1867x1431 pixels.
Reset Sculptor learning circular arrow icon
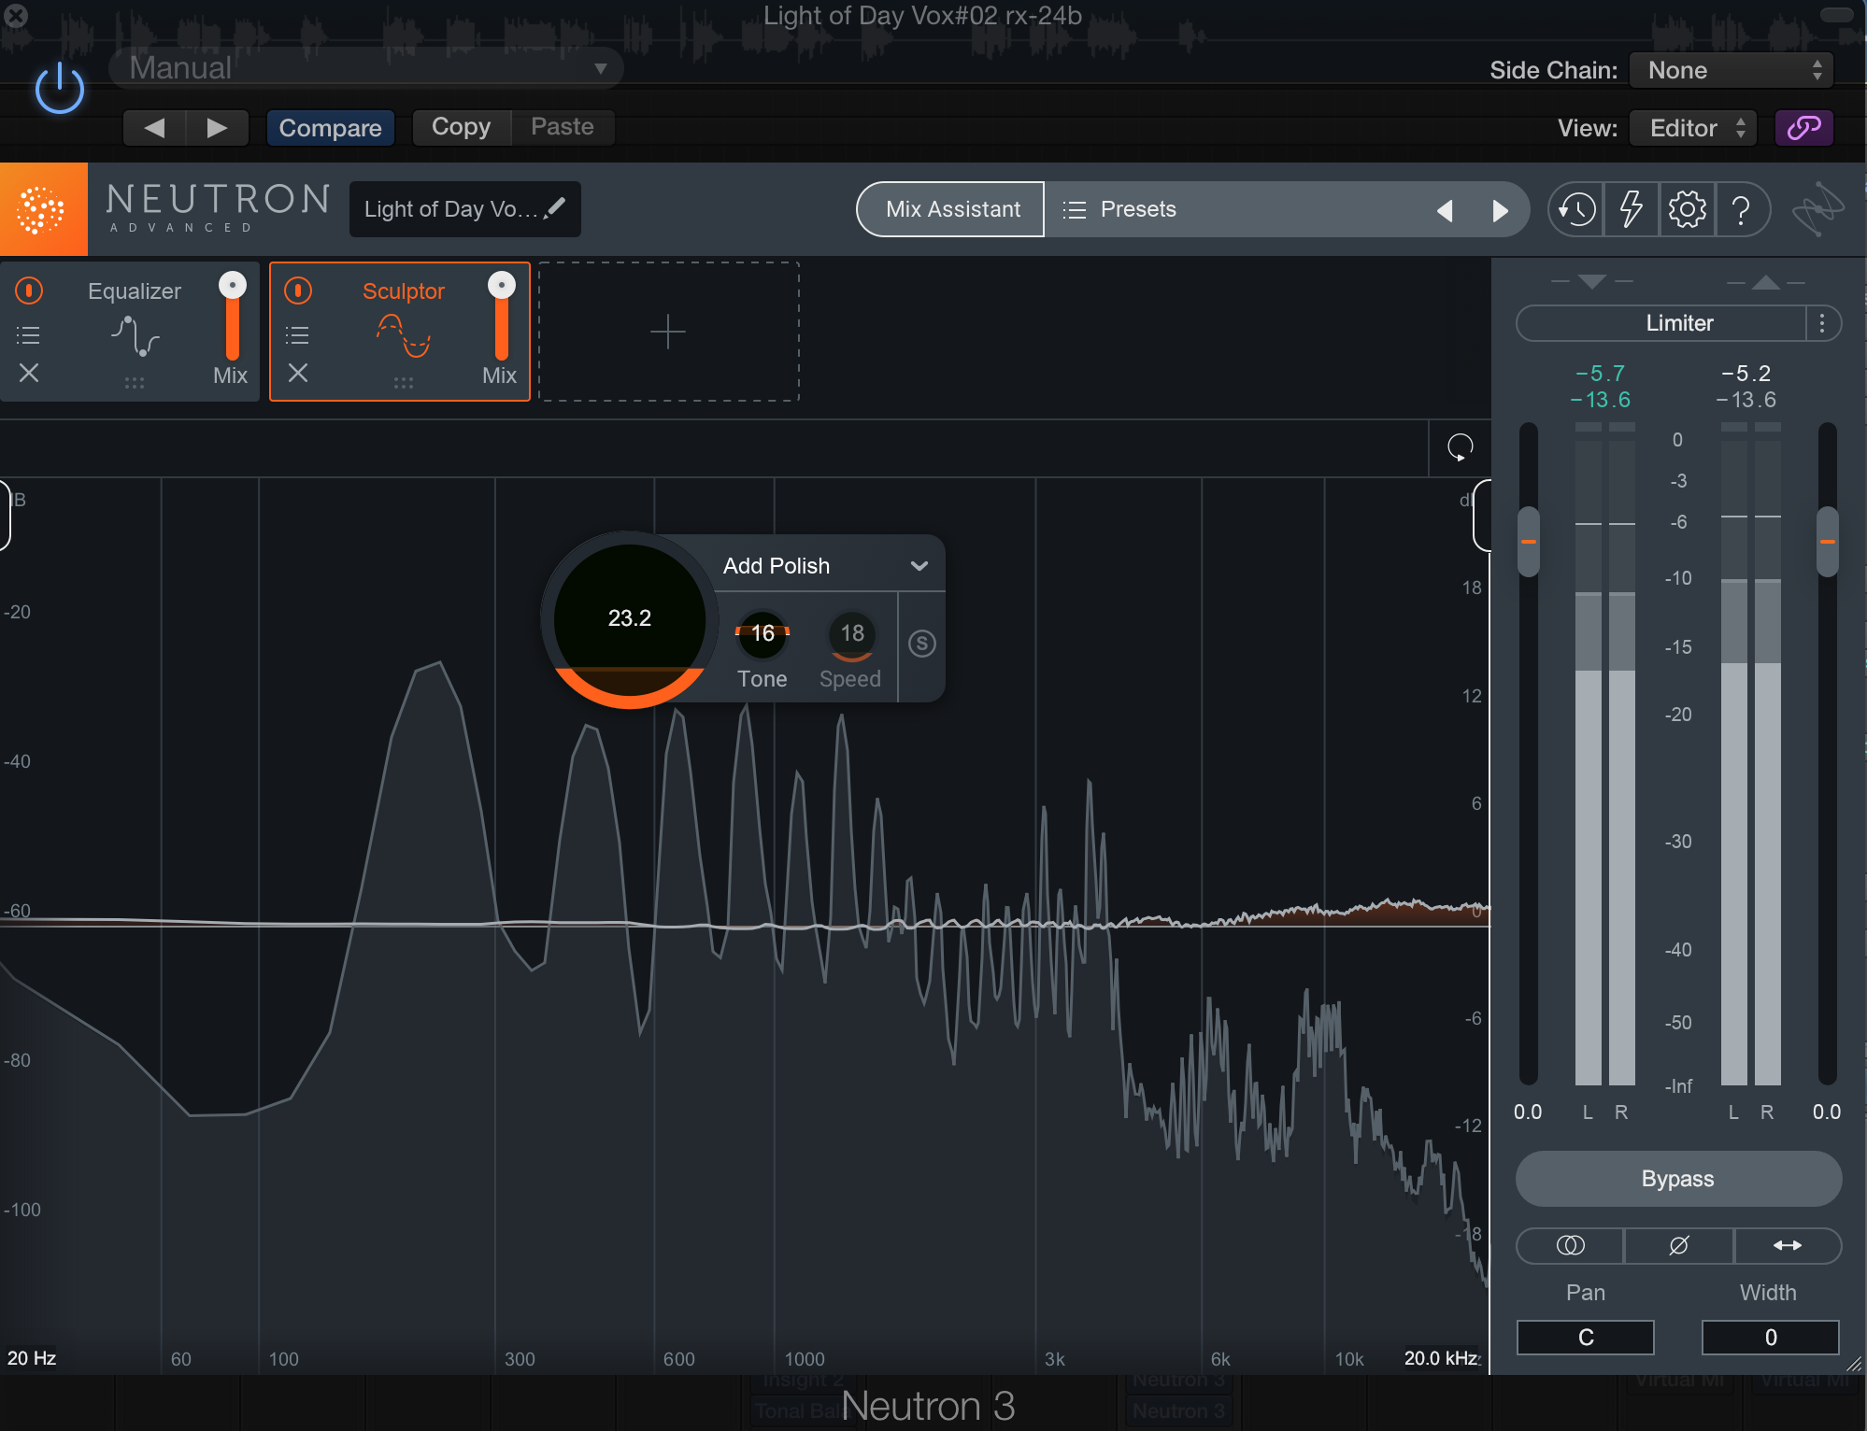pos(1460,447)
